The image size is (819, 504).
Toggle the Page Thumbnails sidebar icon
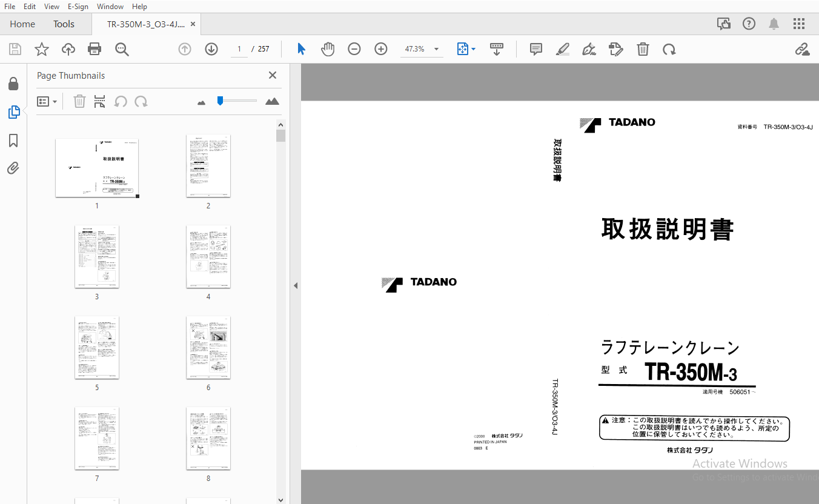tap(13, 112)
